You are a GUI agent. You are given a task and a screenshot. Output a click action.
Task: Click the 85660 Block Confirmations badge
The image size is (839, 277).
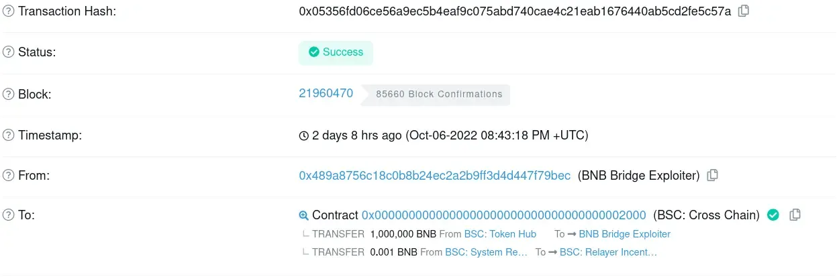439,94
